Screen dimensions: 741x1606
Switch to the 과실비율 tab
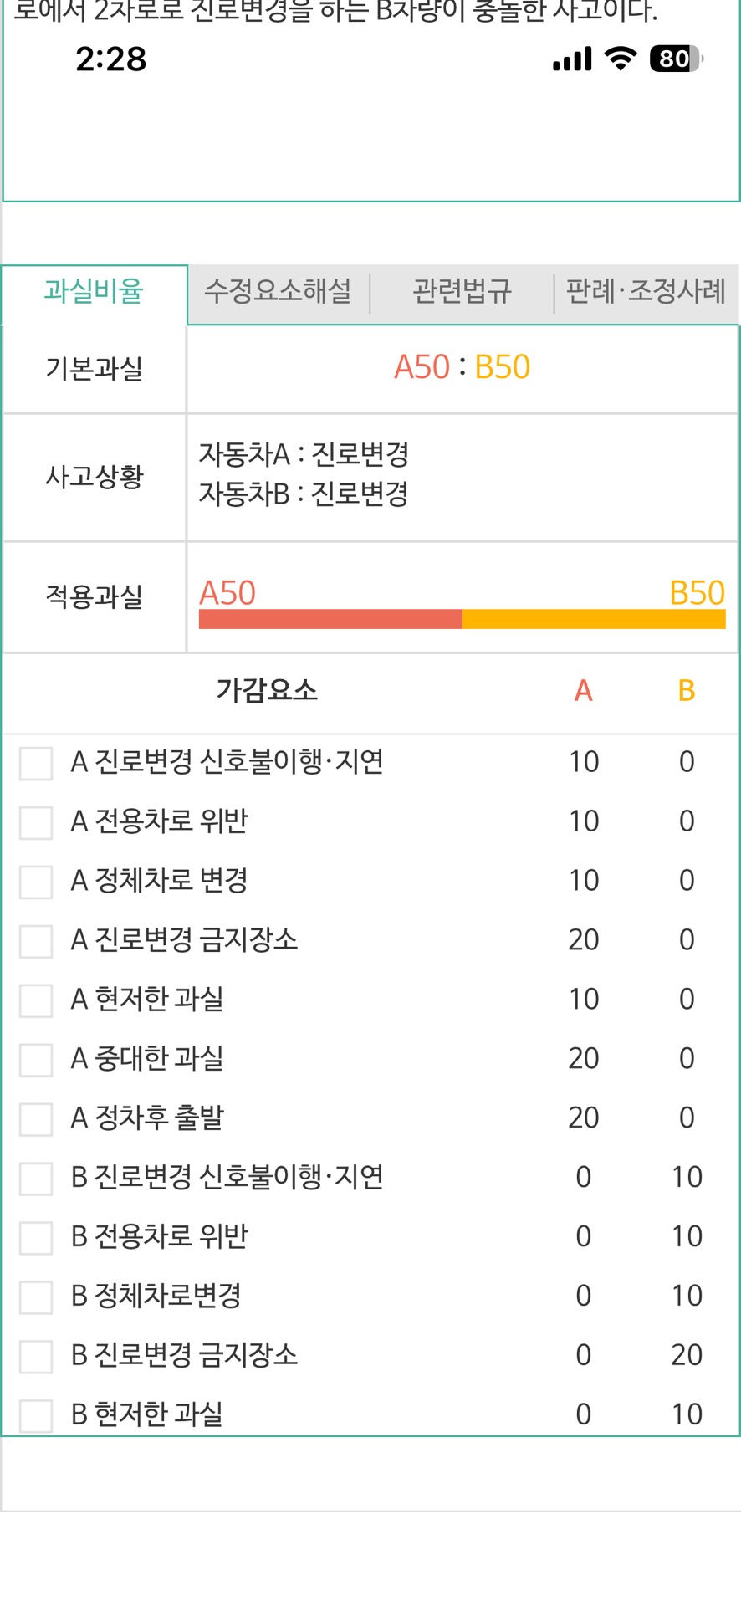pos(94,291)
